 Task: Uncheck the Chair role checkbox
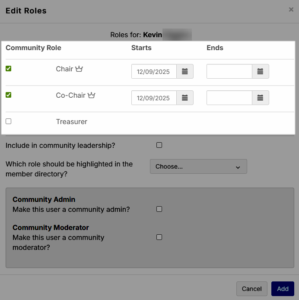[x=8, y=68]
